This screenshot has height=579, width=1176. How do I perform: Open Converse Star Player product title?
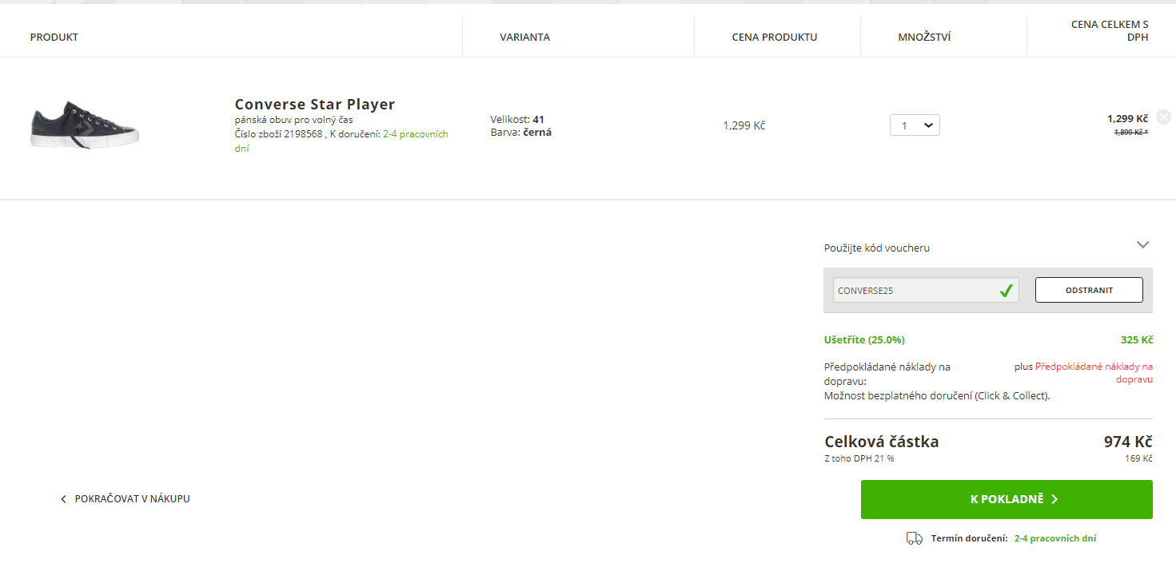[314, 105]
